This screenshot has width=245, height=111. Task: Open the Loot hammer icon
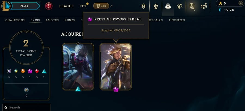click(x=180, y=6)
